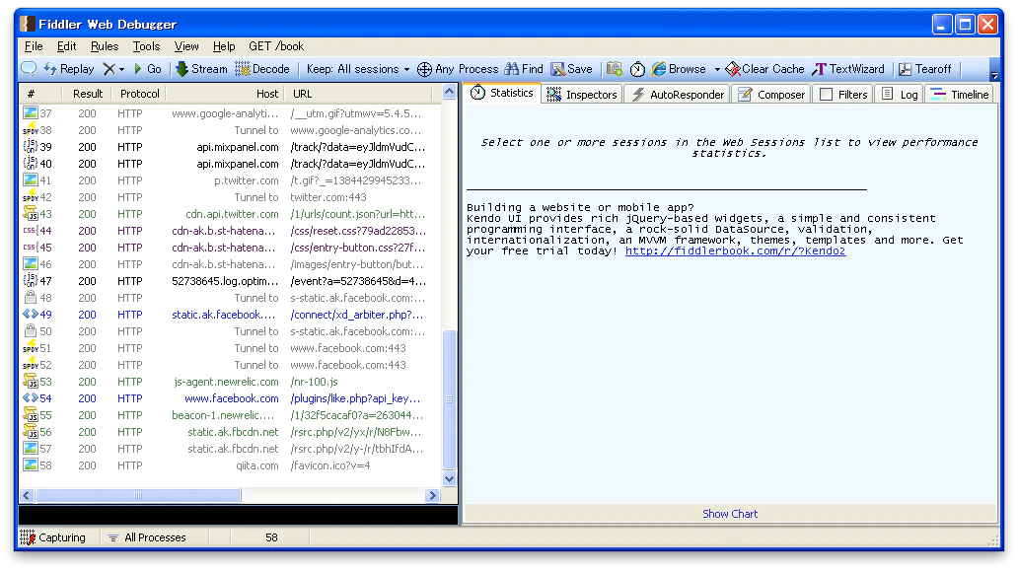Switch to Statistics tab
Image resolution: width=1018 pixels, height=571 pixels.
tap(501, 93)
